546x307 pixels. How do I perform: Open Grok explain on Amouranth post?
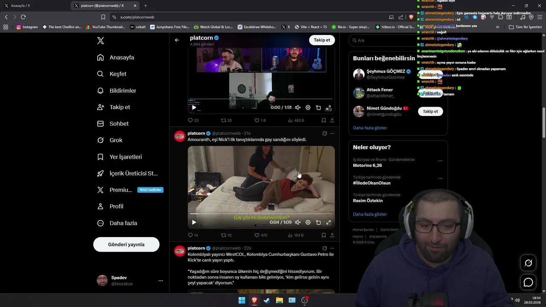[325, 133]
